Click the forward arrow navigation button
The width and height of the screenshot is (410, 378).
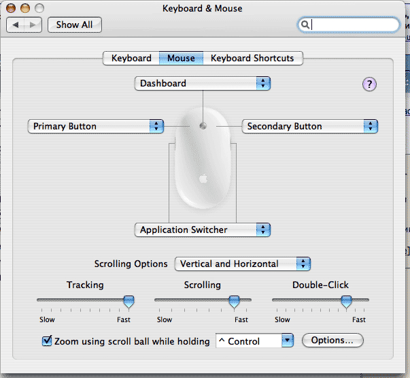pos(34,25)
